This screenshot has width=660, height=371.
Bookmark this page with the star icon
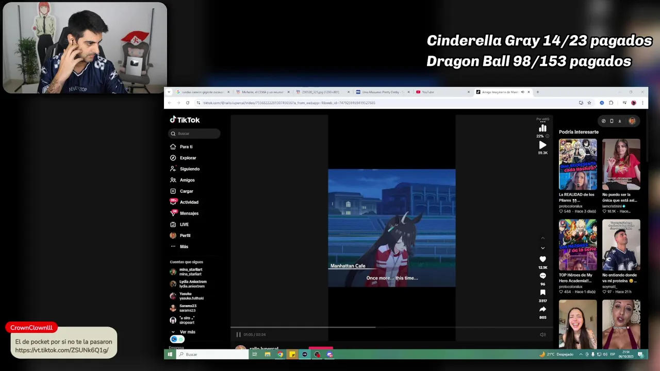pyautogui.click(x=589, y=103)
